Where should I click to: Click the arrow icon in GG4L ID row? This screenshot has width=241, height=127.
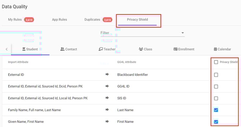point(107,86)
